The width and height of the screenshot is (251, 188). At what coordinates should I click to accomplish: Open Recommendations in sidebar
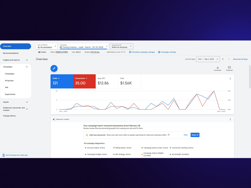tap(11, 53)
